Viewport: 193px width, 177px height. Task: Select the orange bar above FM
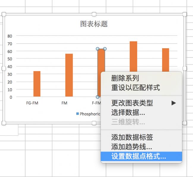click(69, 75)
